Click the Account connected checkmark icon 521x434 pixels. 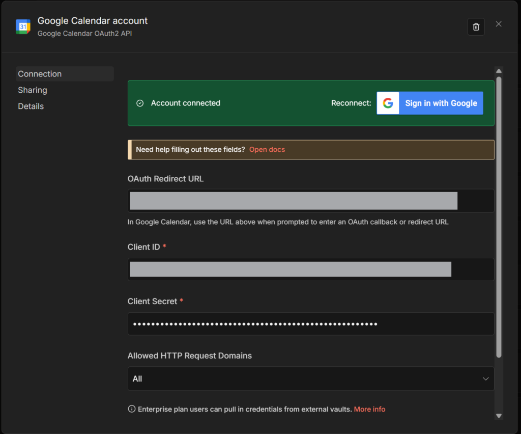(140, 103)
